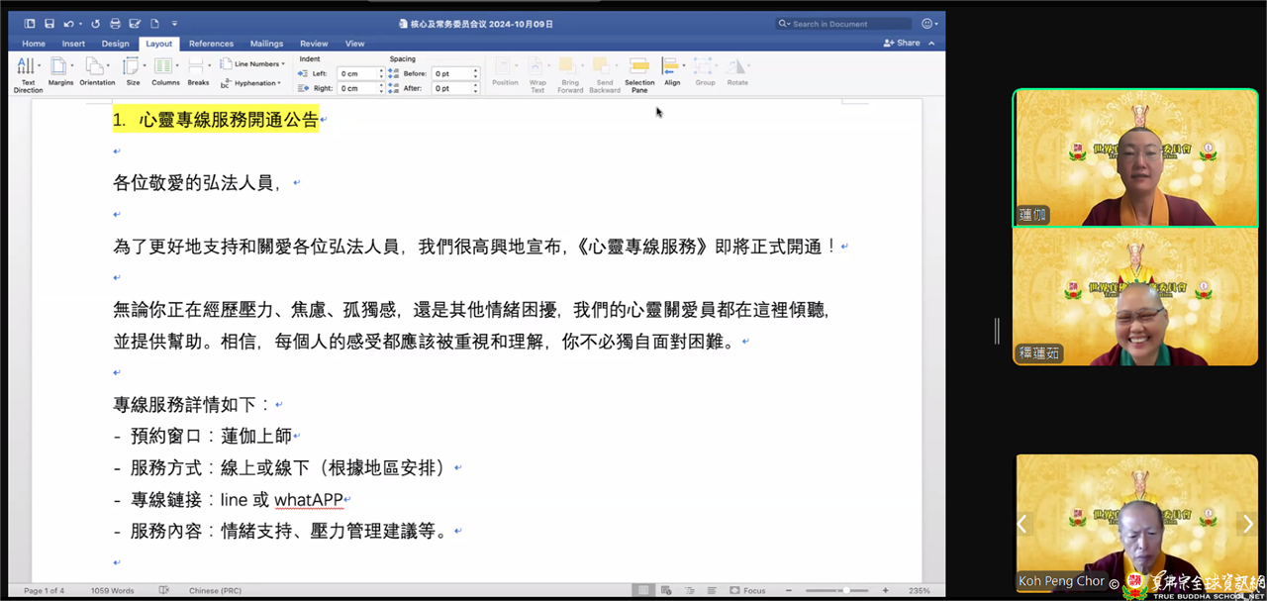Screen dimensions: 1267x601
Task: Select the Columns layout tool
Action: (x=164, y=70)
